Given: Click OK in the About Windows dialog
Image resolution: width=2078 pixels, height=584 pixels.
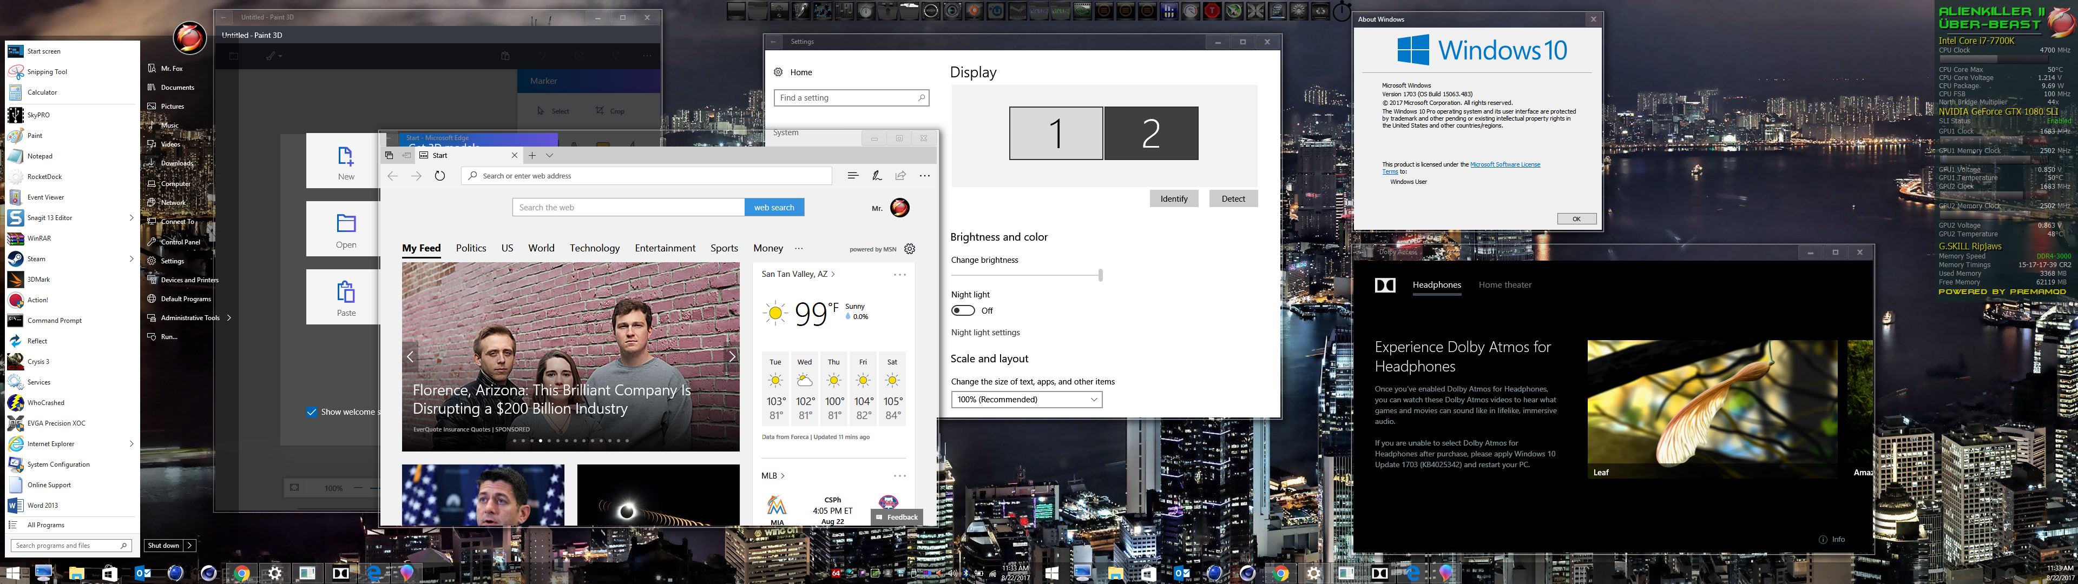Looking at the screenshot, I should click(1576, 218).
